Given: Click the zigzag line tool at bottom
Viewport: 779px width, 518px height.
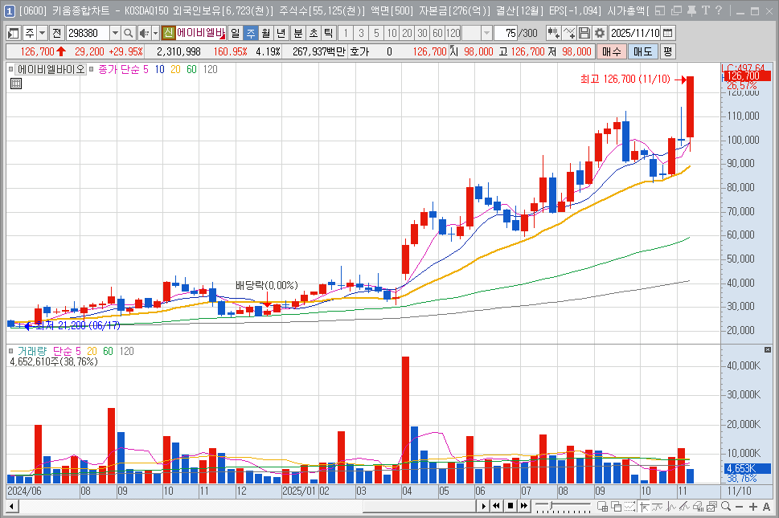Looking at the screenshot, I should pyautogui.click(x=671, y=507).
